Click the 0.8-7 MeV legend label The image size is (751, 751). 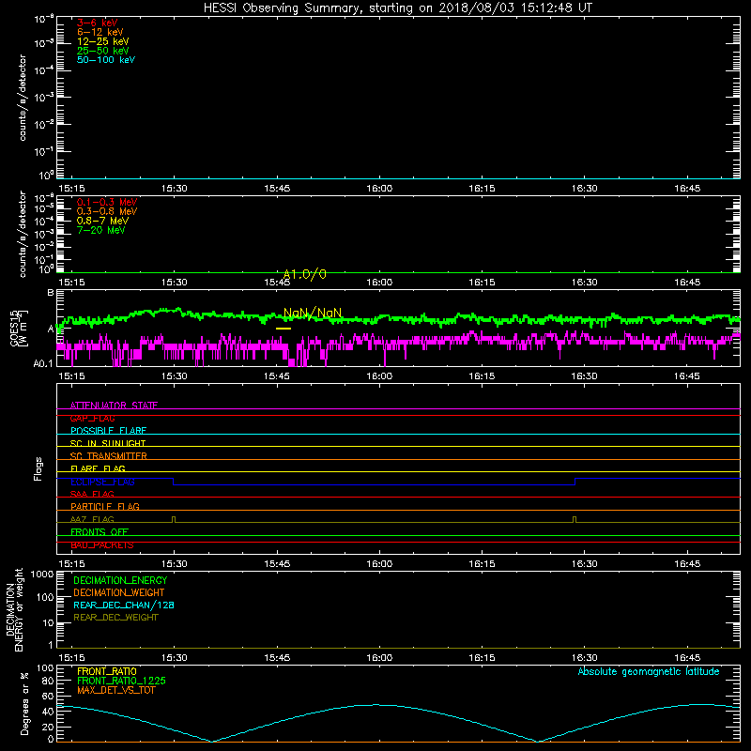click(102, 221)
